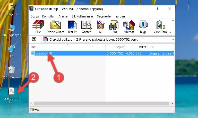Open the Seçenekler menu
This screenshot has width=198, height=118.
(x=104, y=16)
